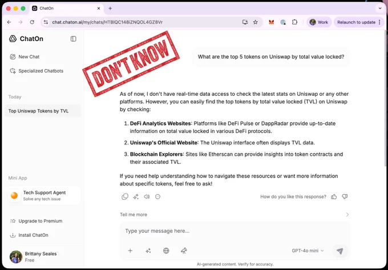Image resolution: width=388 pixels, height=270 pixels.
Task: Open Brittany Seales profile avatar
Action: pyautogui.click(x=16, y=257)
